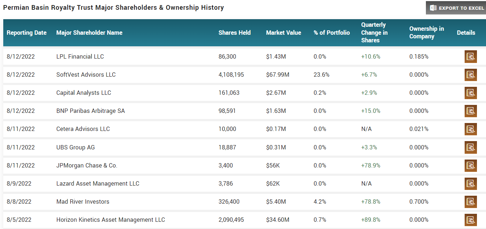Click the Major Shareholder Name column header
Image resolution: width=486 pixels, height=229 pixels.
click(89, 33)
